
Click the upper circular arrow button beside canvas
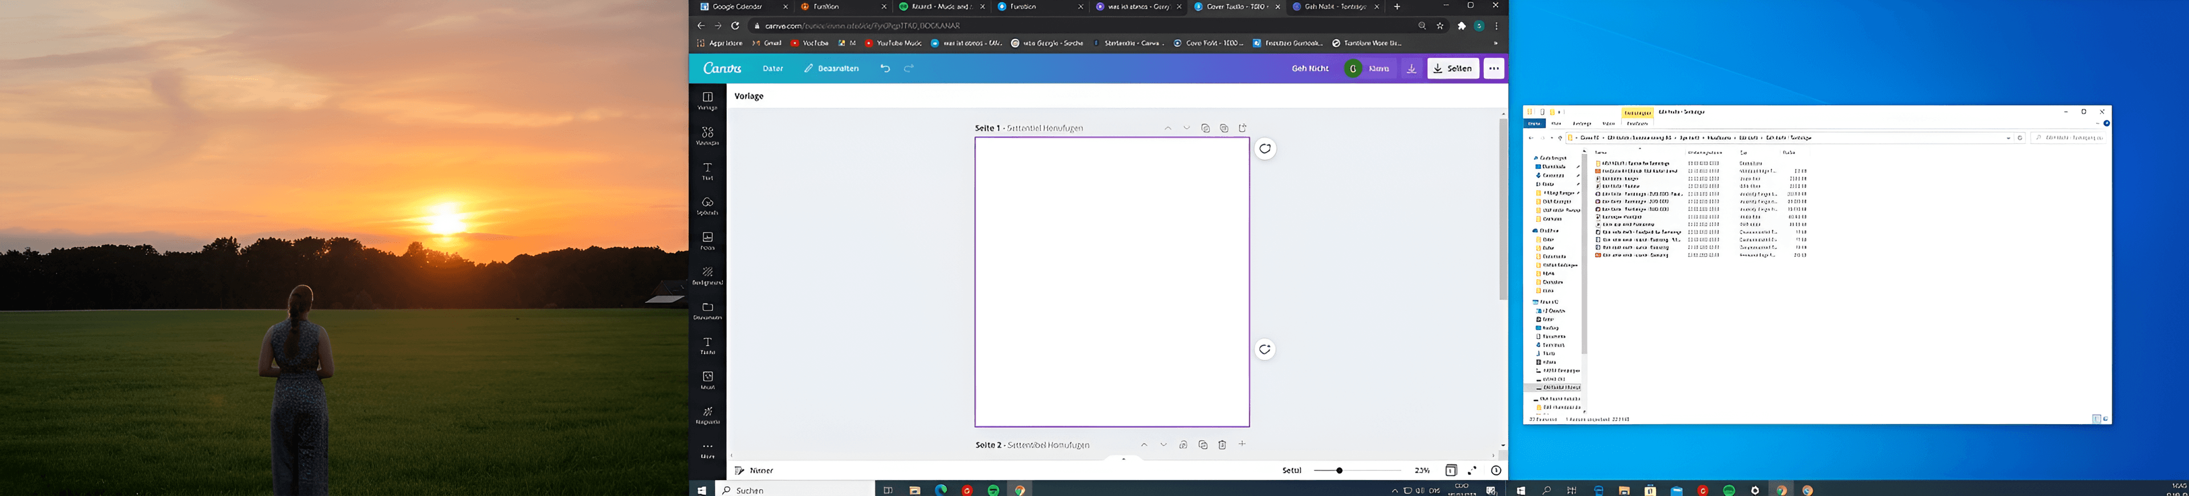coord(1264,149)
